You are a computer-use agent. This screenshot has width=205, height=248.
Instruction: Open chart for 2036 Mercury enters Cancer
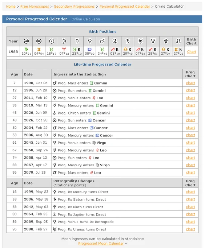190,135
